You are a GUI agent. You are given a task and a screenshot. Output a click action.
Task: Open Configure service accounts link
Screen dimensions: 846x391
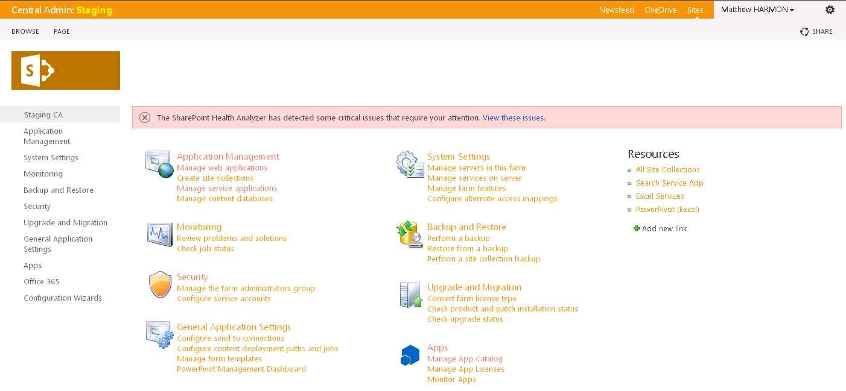click(x=224, y=299)
